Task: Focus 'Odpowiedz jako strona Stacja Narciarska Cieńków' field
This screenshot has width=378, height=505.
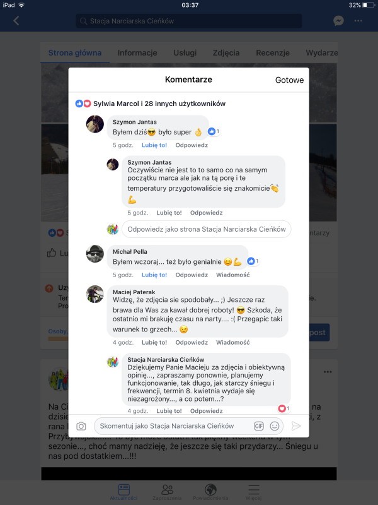Action: [x=207, y=229]
